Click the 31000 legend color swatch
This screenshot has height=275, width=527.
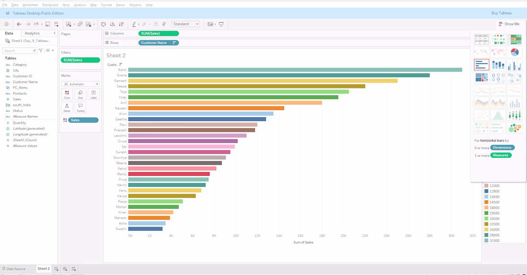[486, 241]
